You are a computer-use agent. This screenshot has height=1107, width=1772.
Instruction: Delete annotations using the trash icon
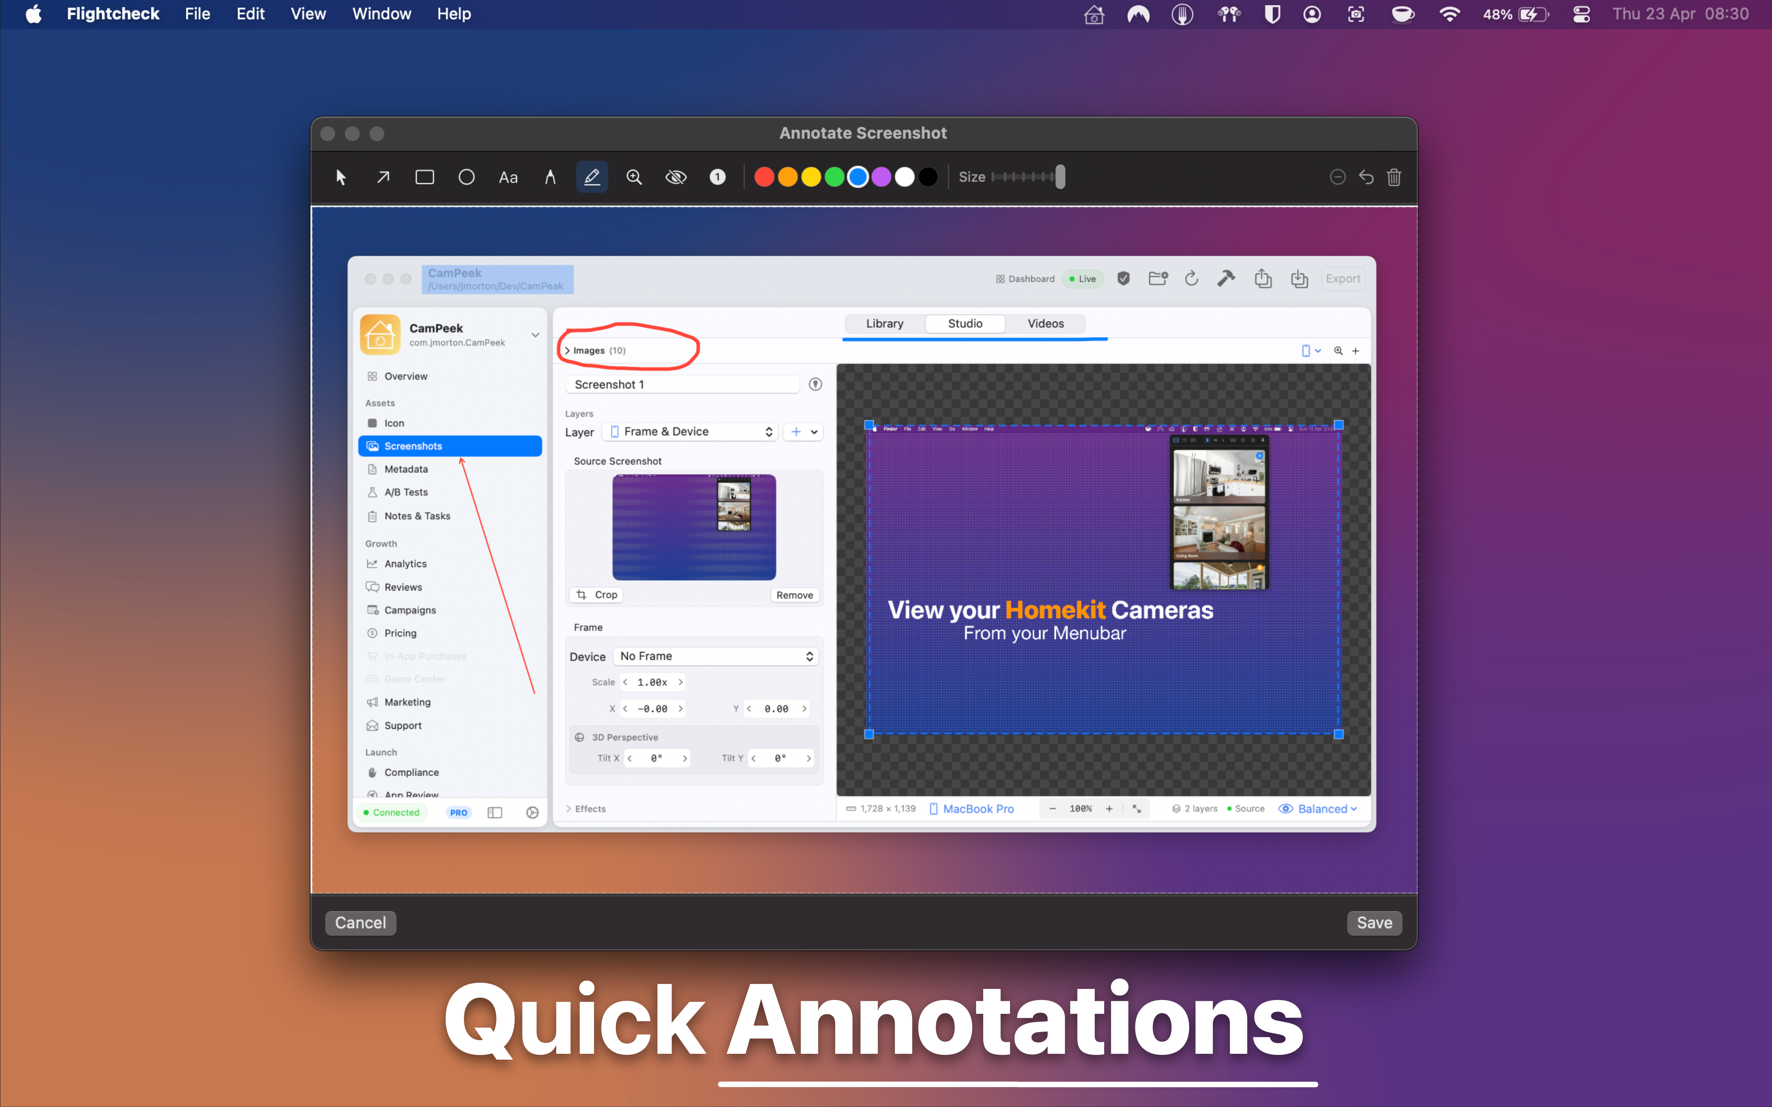(x=1393, y=177)
